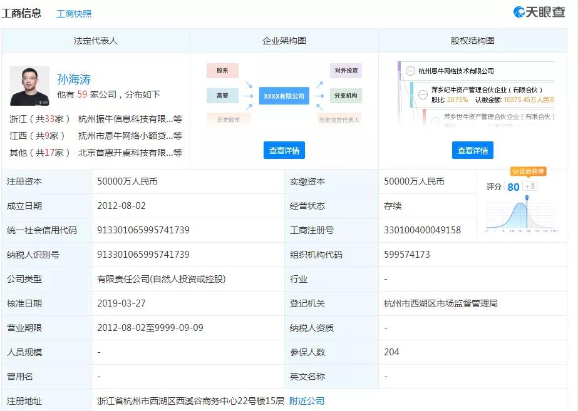Open 孙海涛 legal representative profile
This screenshot has width=578, height=411.
pos(74,79)
